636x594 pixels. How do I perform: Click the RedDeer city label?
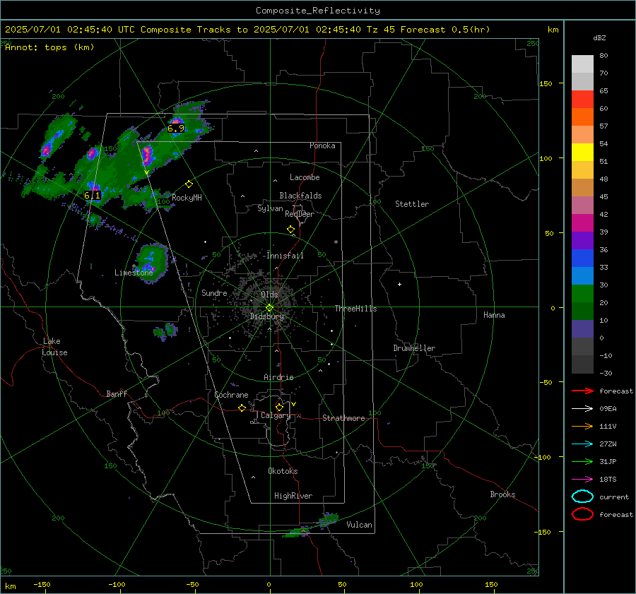(x=300, y=214)
